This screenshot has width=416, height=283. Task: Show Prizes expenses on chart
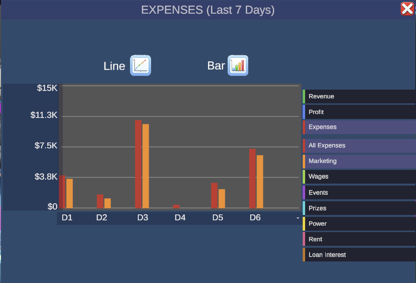point(359,208)
